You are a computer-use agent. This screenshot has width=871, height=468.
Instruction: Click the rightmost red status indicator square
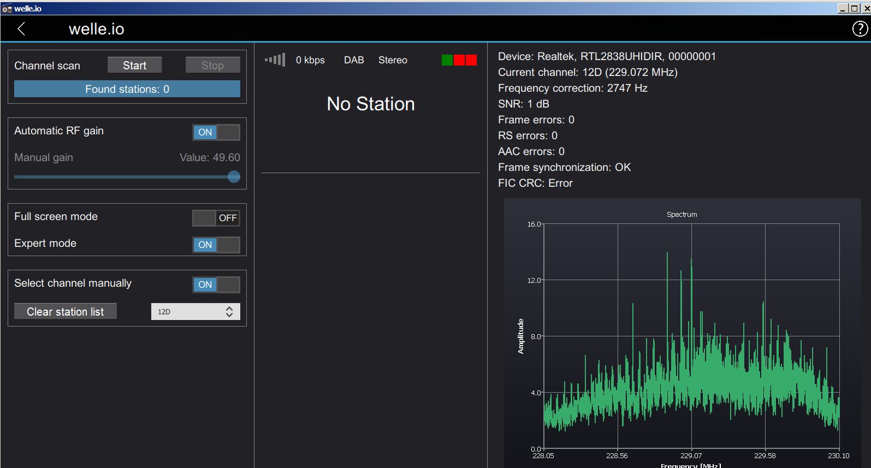pyautogui.click(x=471, y=60)
